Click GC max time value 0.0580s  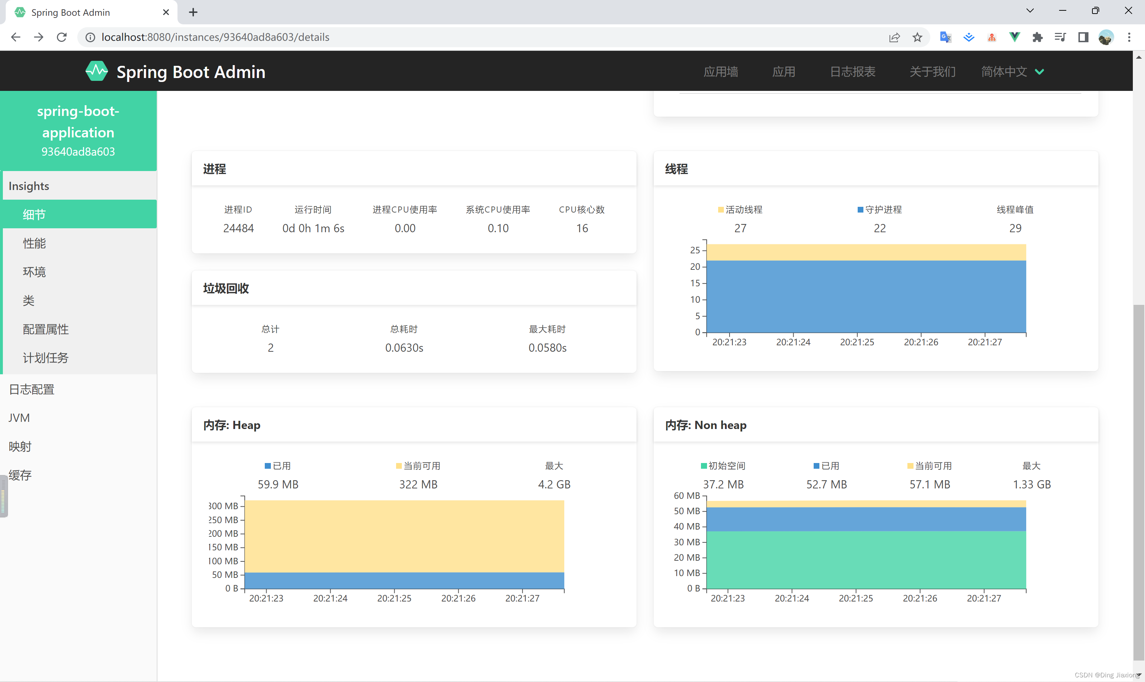[x=547, y=348]
